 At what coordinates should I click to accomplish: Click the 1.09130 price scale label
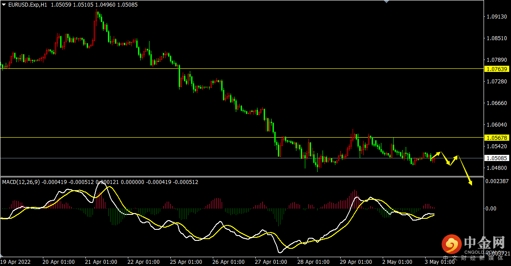[x=497, y=17]
